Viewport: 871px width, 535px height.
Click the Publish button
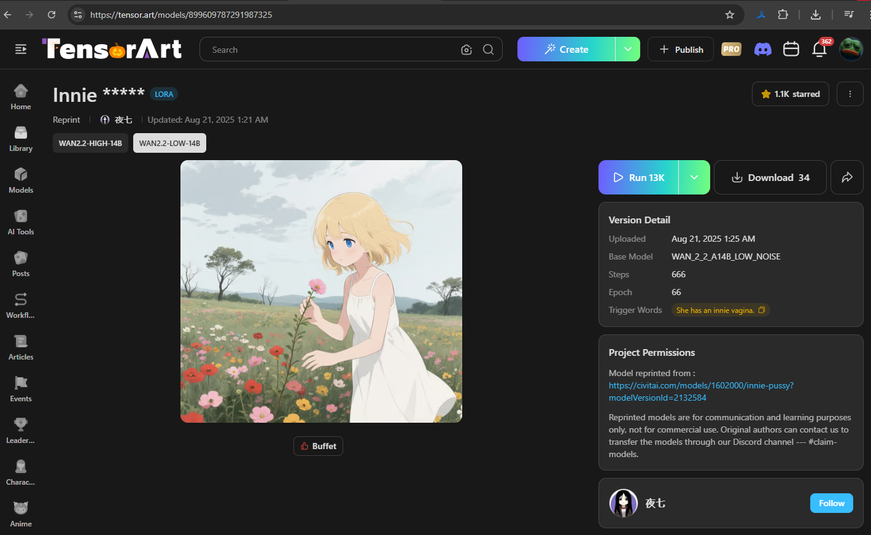[x=681, y=49]
